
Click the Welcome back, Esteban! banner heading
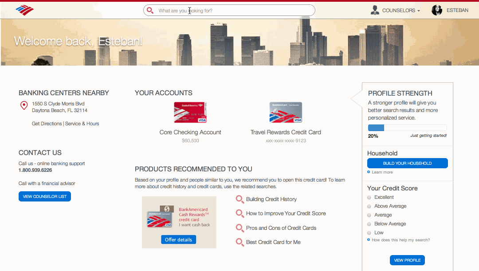(x=78, y=41)
